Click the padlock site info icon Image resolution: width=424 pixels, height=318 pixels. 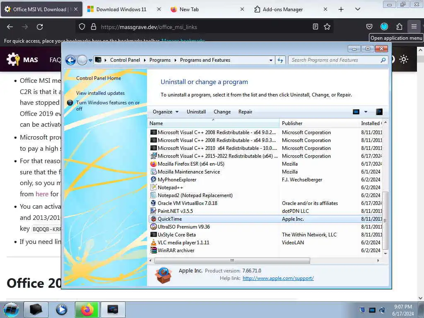94,27
